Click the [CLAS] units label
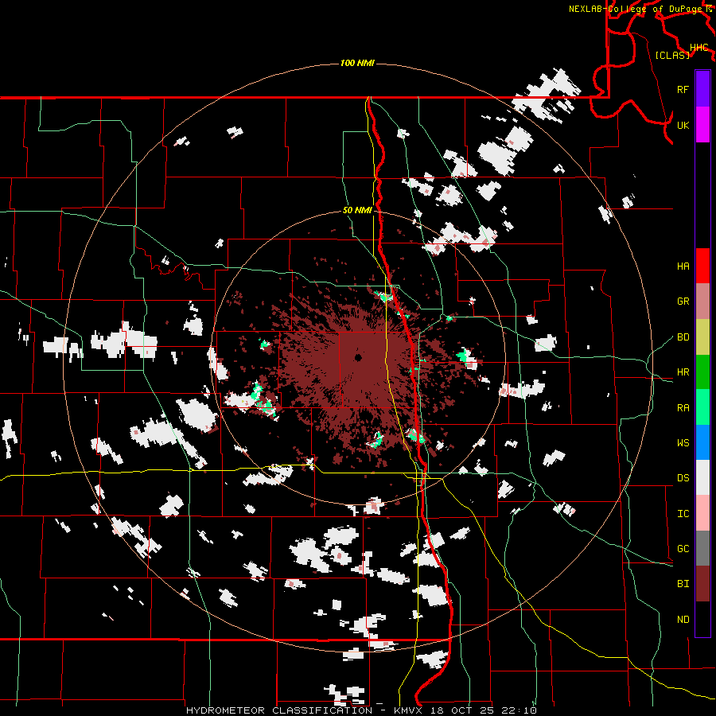This screenshot has width=716, height=716. (672, 56)
